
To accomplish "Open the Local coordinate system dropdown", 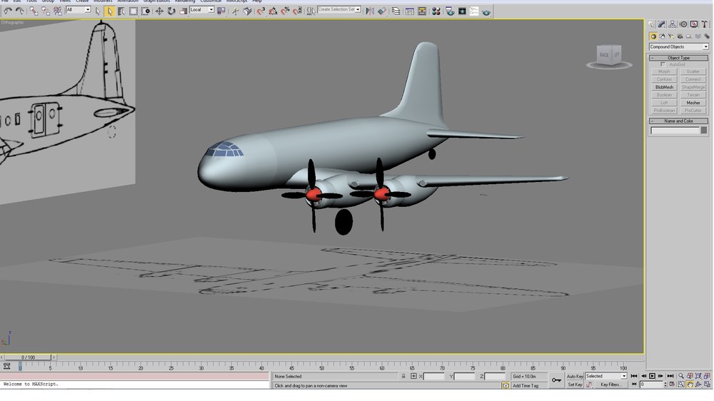I will tap(202, 9).
